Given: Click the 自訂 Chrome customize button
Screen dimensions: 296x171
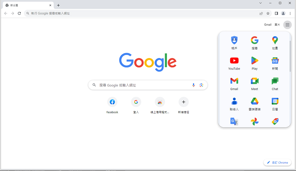Looking at the screenshot, I should [x=277, y=163].
